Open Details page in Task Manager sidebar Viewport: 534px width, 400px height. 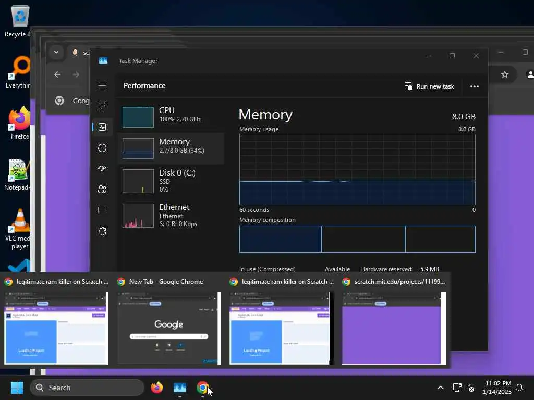point(102,210)
